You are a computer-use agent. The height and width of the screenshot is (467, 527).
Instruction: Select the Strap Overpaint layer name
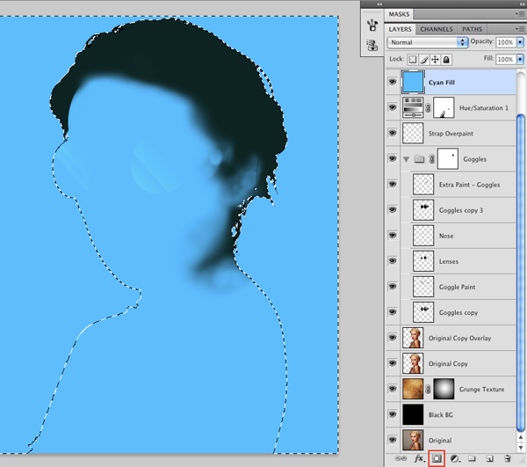point(451,134)
